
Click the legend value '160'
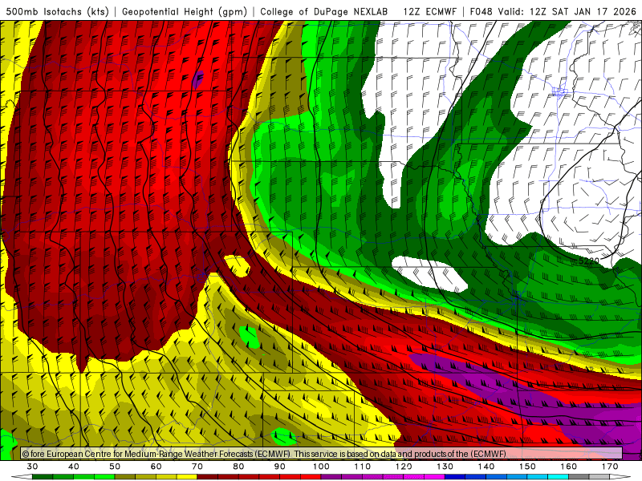569,467
